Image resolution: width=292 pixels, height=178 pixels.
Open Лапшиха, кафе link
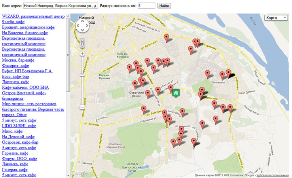(15, 82)
